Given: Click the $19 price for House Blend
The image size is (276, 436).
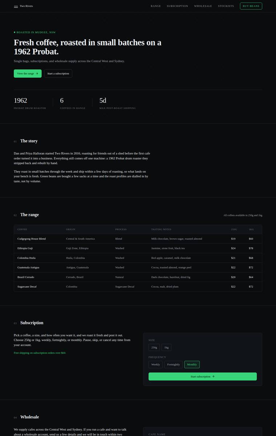Looking at the screenshot, I should (x=233, y=239).
